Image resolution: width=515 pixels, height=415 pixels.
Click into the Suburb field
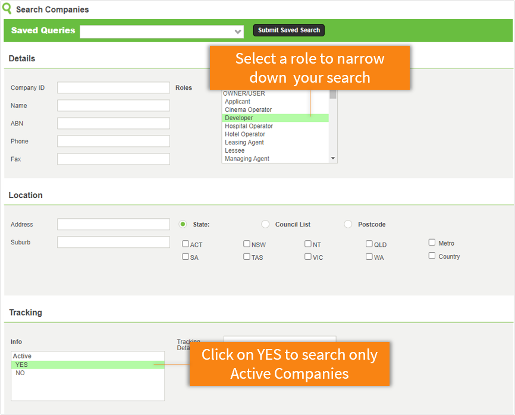[x=114, y=243]
